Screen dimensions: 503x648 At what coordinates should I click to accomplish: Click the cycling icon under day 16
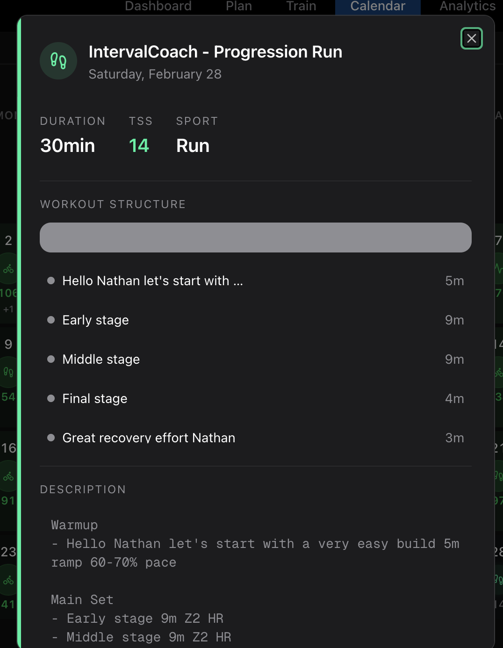click(8, 477)
